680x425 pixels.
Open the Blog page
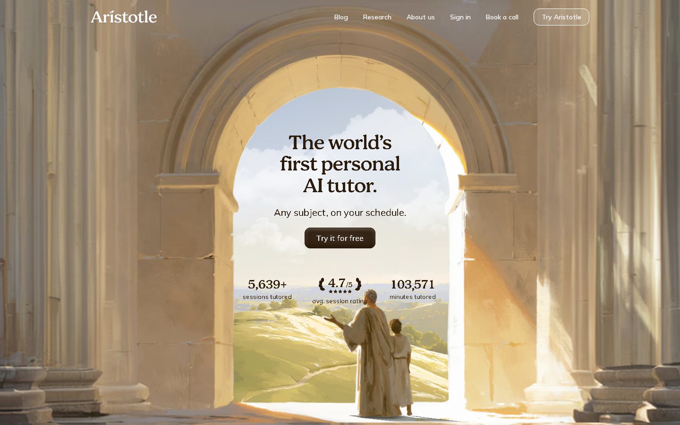(x=341, y=17)
